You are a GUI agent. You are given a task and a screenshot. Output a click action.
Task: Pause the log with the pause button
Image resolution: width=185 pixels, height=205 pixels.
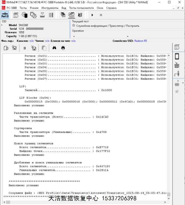[25, 48]
